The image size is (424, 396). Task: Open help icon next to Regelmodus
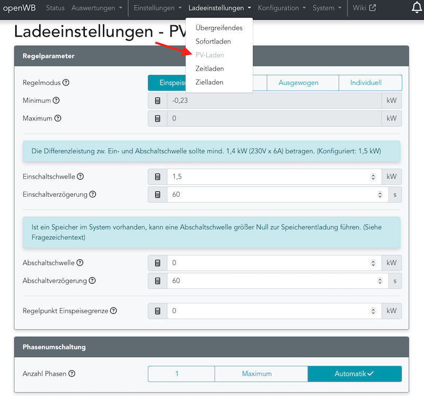pyautogui.click(x=66, y=83)
